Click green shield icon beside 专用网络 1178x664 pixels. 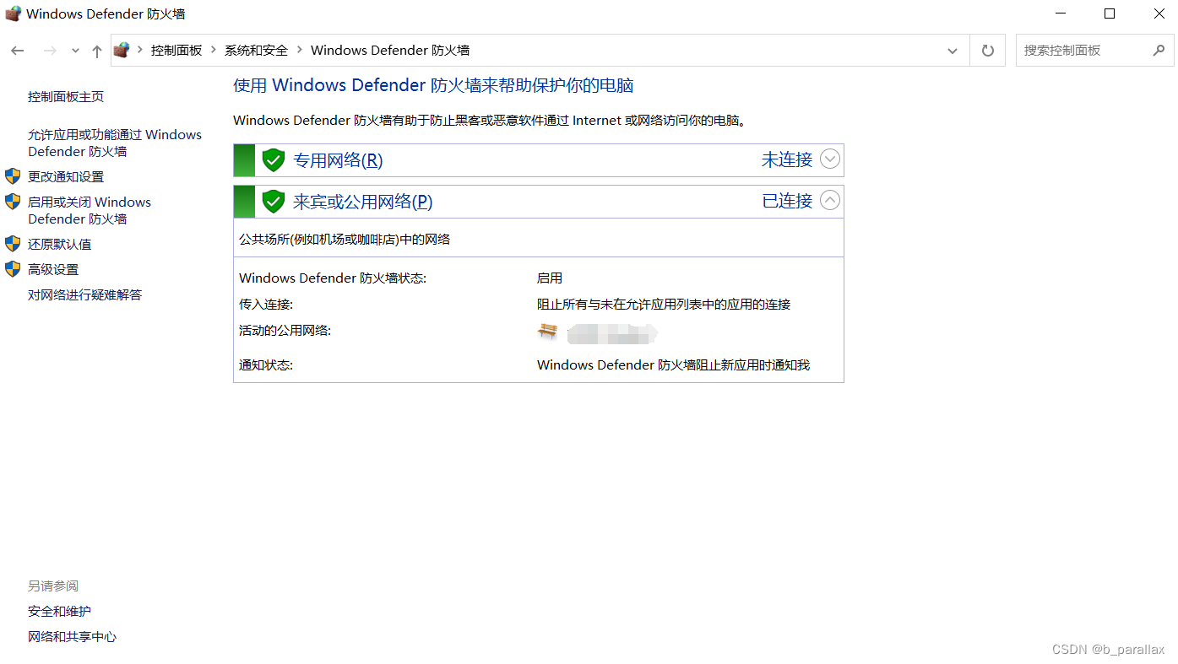273,160
